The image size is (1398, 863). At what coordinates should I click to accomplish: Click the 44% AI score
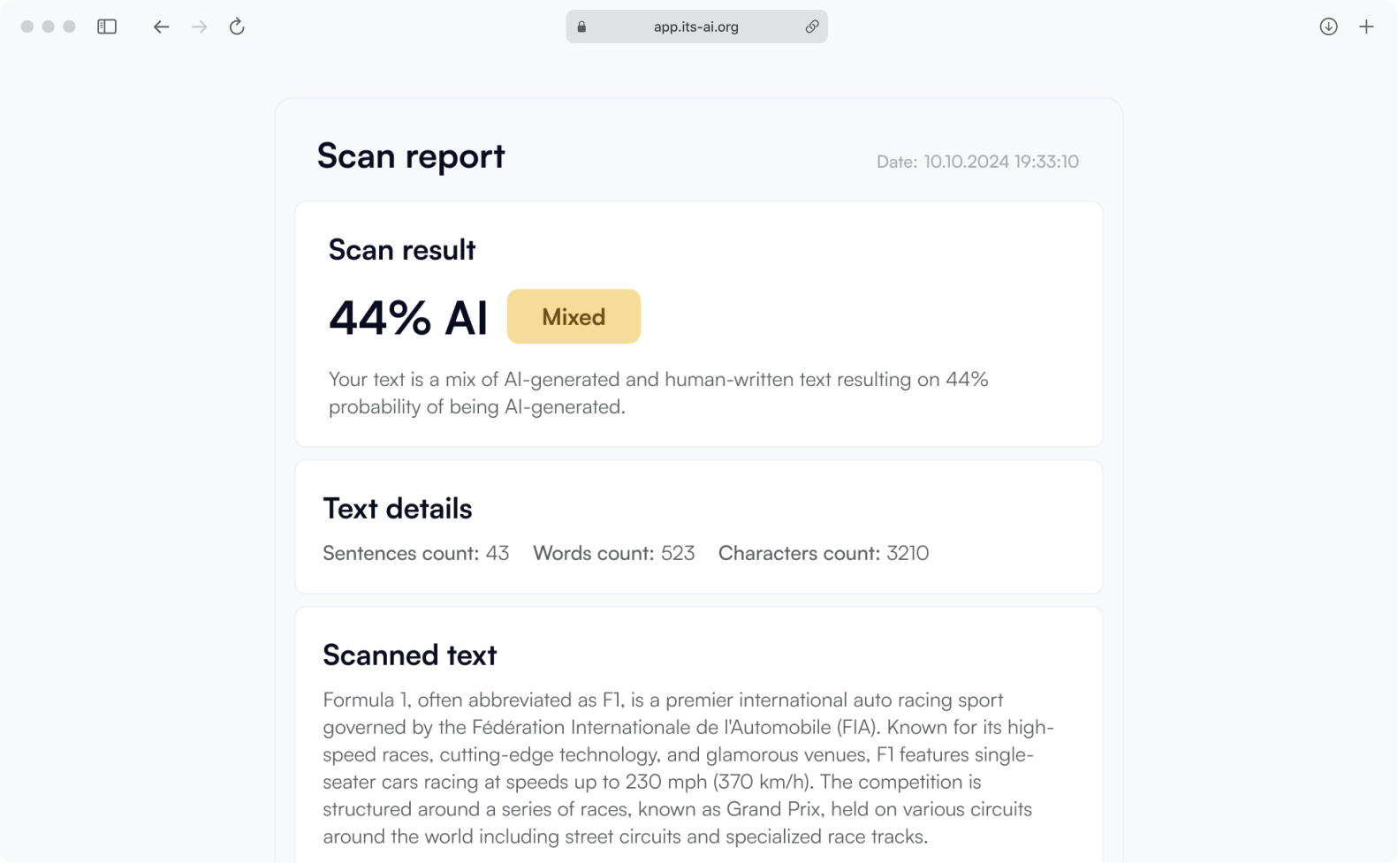tap(408, 318)
